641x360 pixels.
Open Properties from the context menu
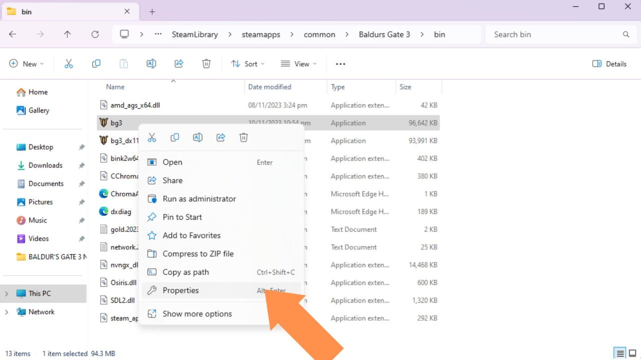point(221,290)
